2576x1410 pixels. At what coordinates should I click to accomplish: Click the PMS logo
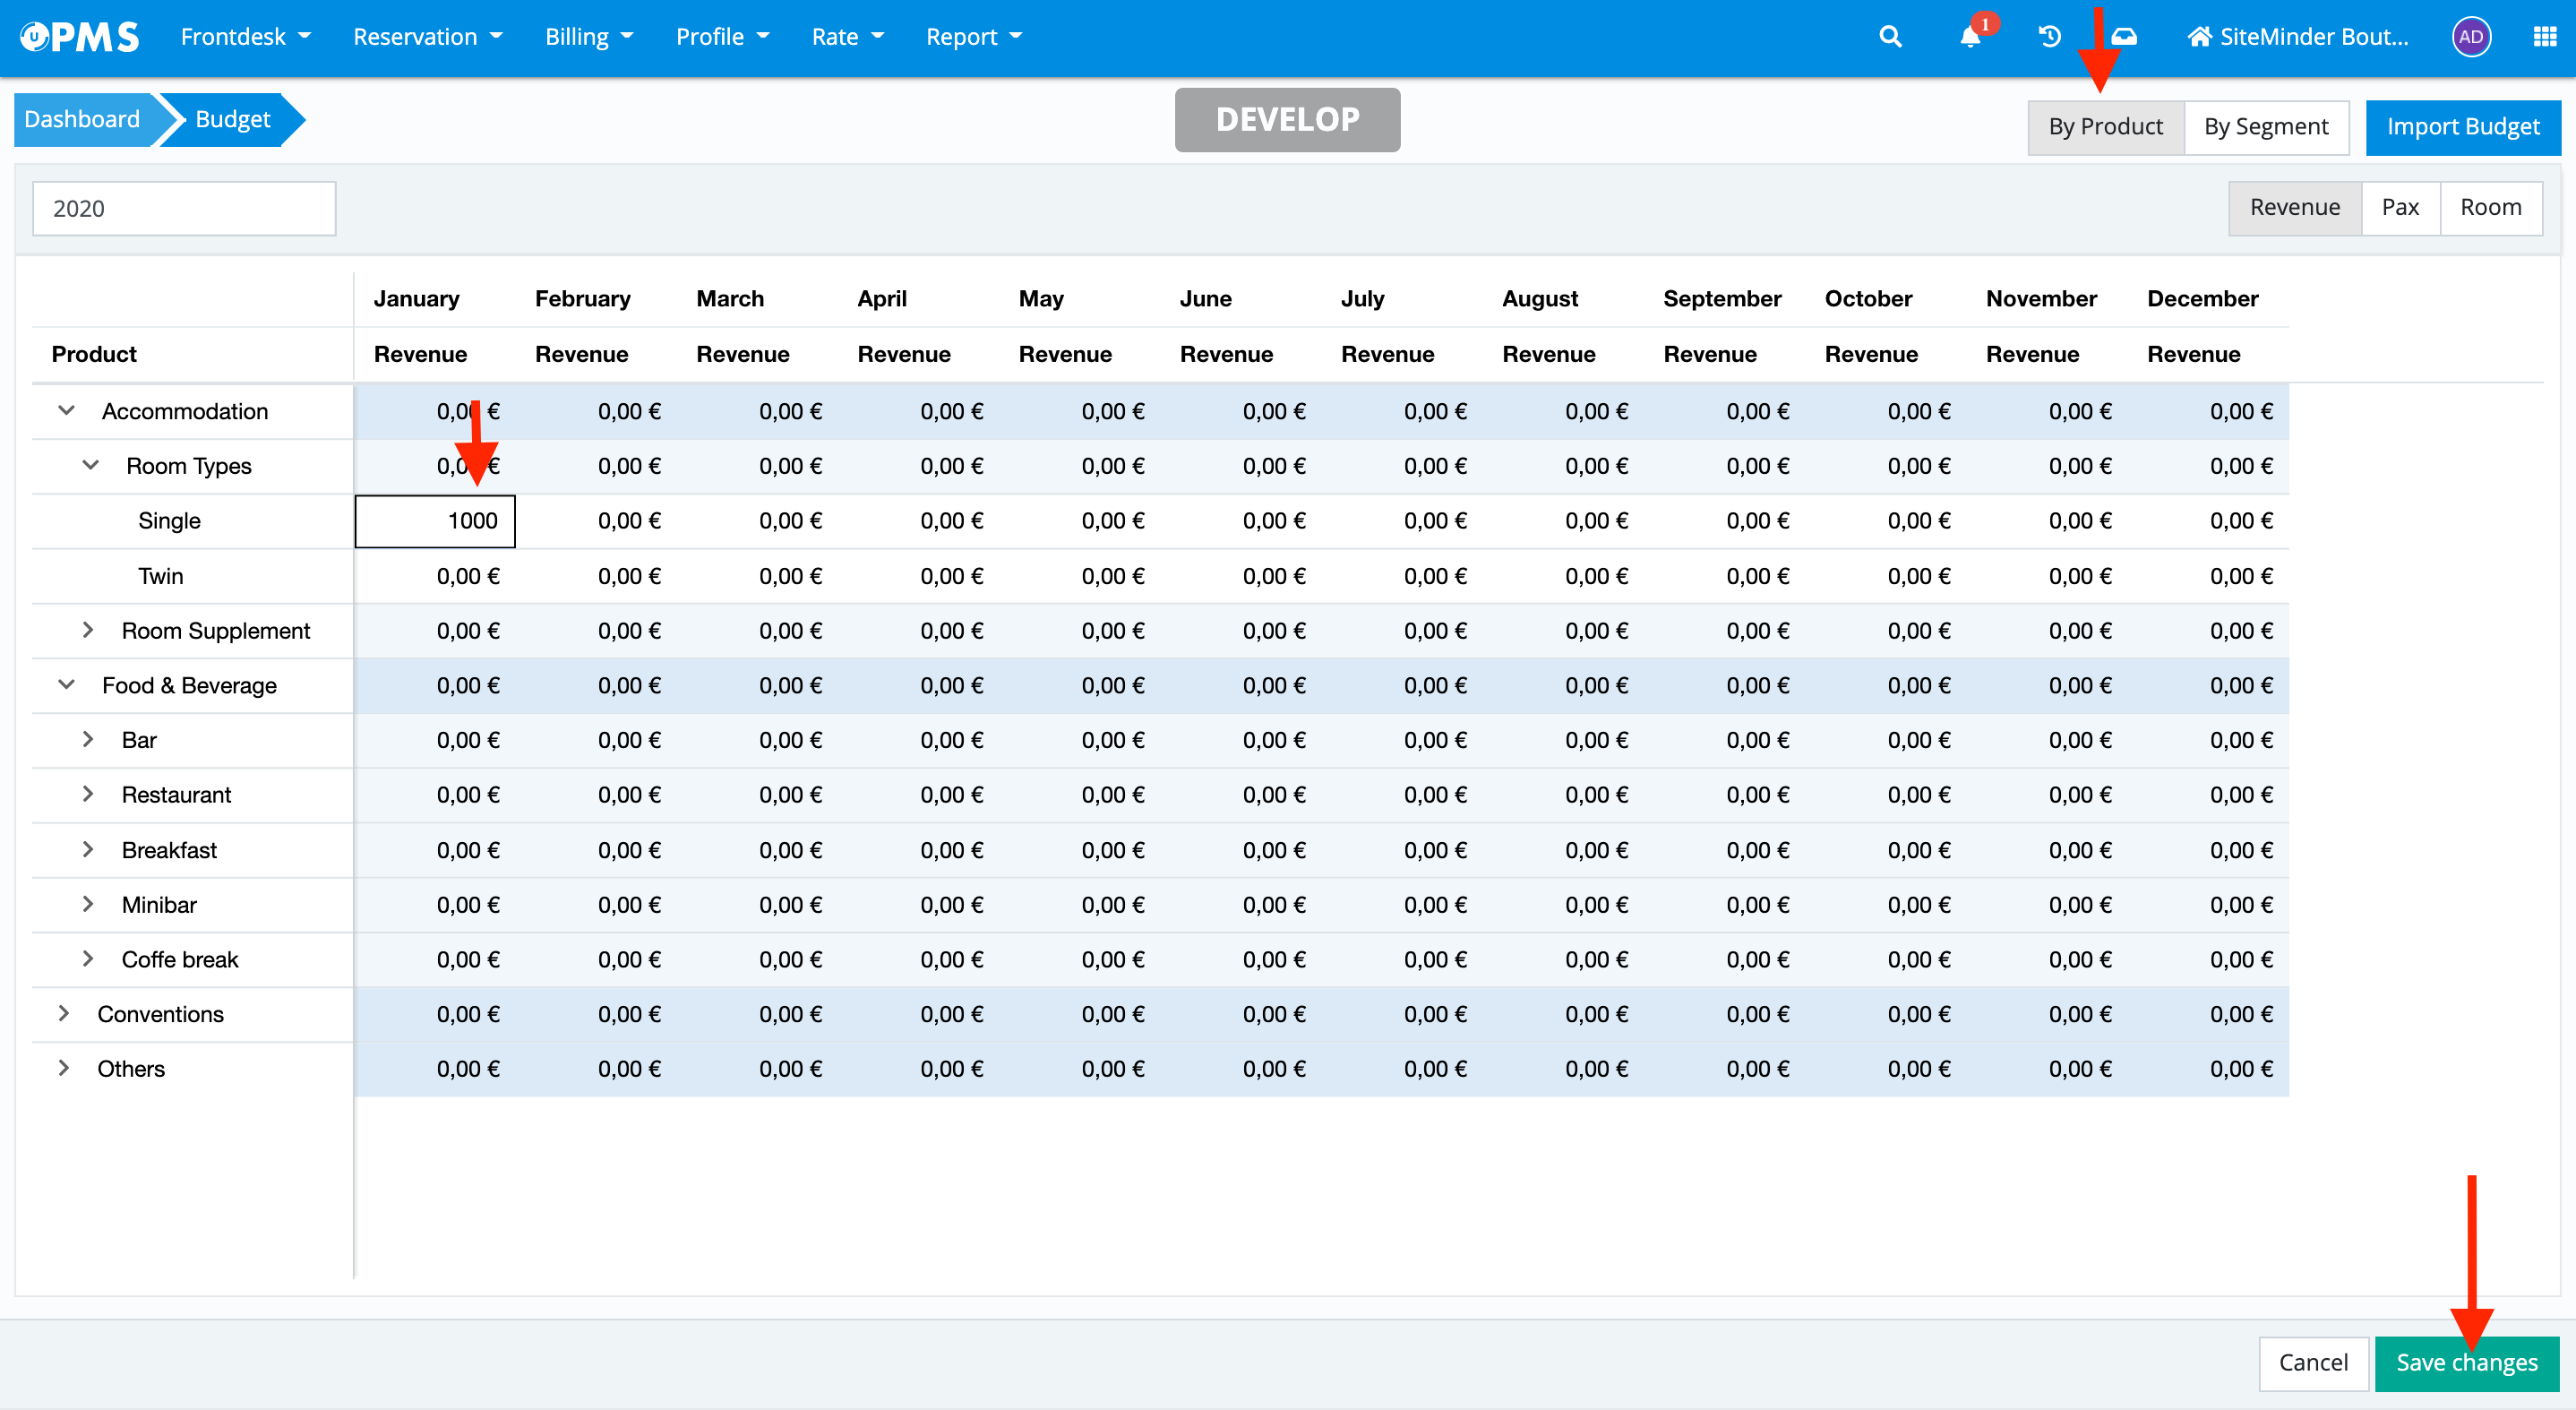click(x=80, y=37)
